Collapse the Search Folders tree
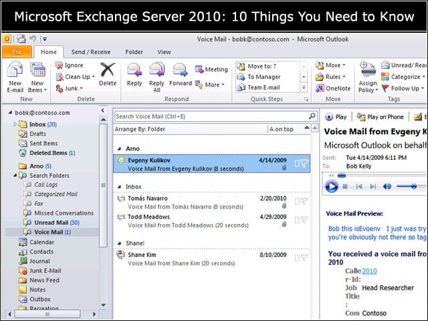 (15, 175)
